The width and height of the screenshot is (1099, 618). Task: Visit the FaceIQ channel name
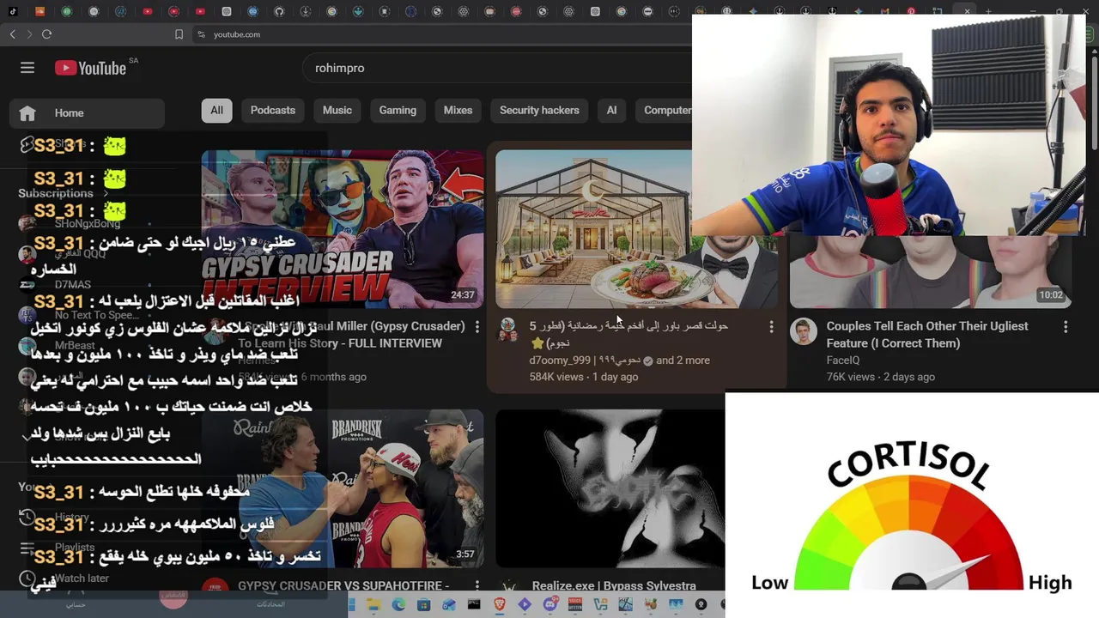coord(842,360)
